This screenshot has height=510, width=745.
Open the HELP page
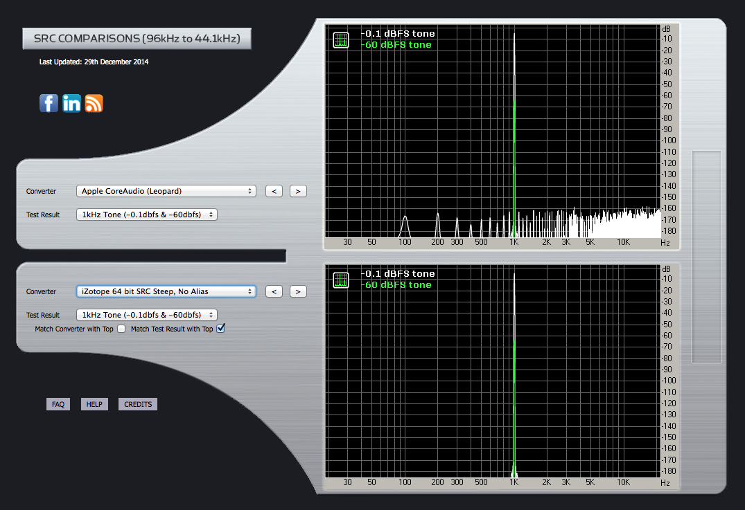(x=94, y=404)
